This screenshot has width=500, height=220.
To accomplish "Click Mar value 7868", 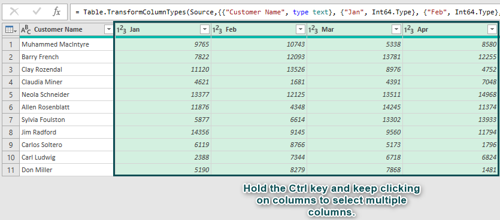I will point(354,170).
